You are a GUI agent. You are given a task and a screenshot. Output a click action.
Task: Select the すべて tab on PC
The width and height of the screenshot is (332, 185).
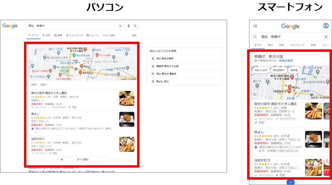[x=33, y=35]
